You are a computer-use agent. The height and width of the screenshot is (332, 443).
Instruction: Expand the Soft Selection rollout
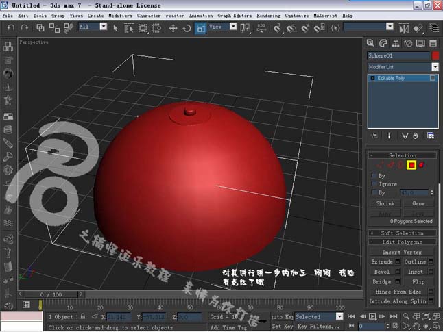point(402,233)
